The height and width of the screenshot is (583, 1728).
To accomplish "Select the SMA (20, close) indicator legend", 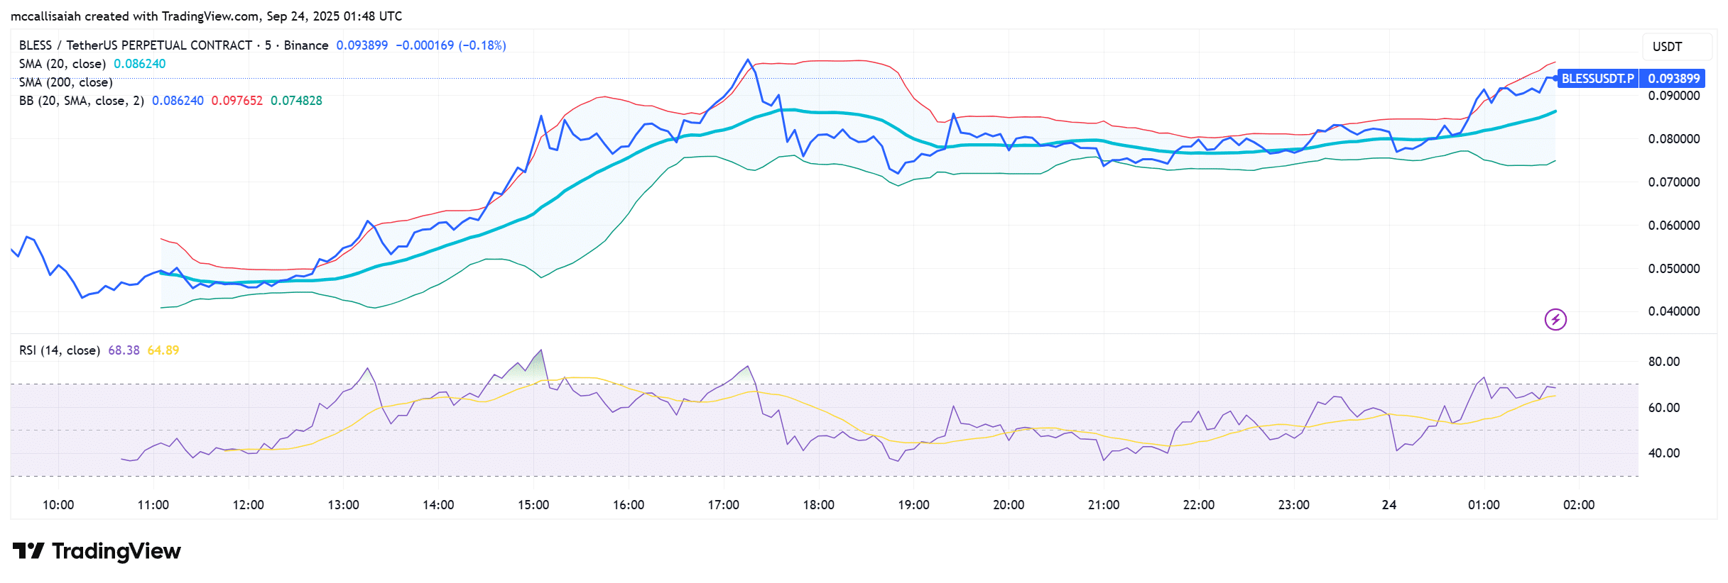I will [x=63, y=64].
